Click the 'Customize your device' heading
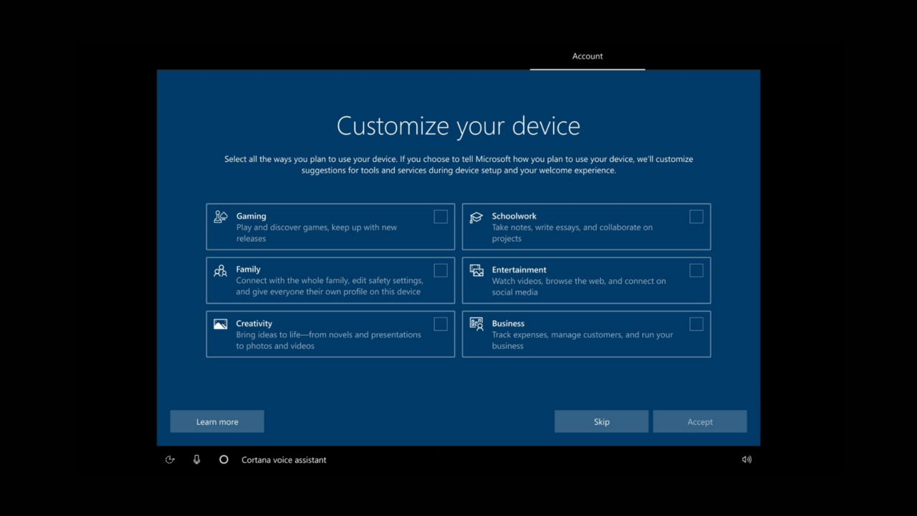This screenshot has height=516, width=917. pos(458,126)
